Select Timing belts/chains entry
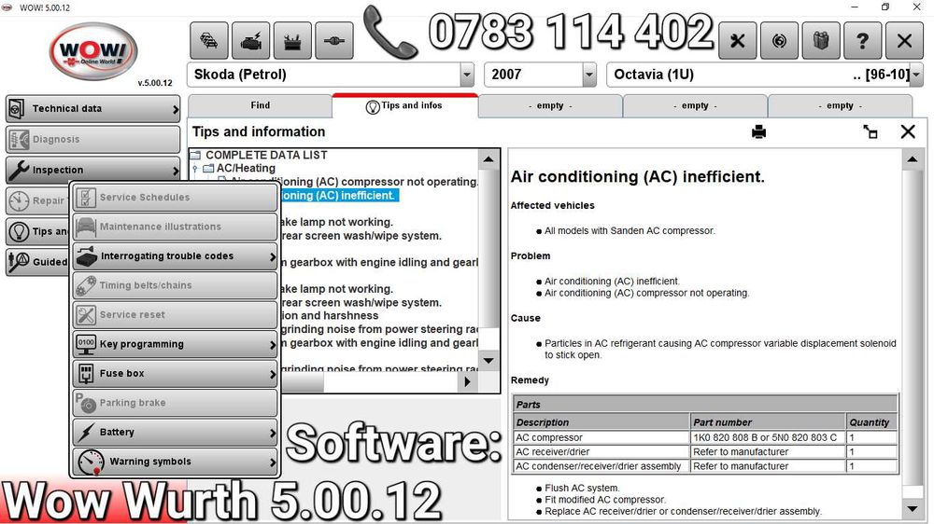 pyautogui.click(x=176, y=285)
